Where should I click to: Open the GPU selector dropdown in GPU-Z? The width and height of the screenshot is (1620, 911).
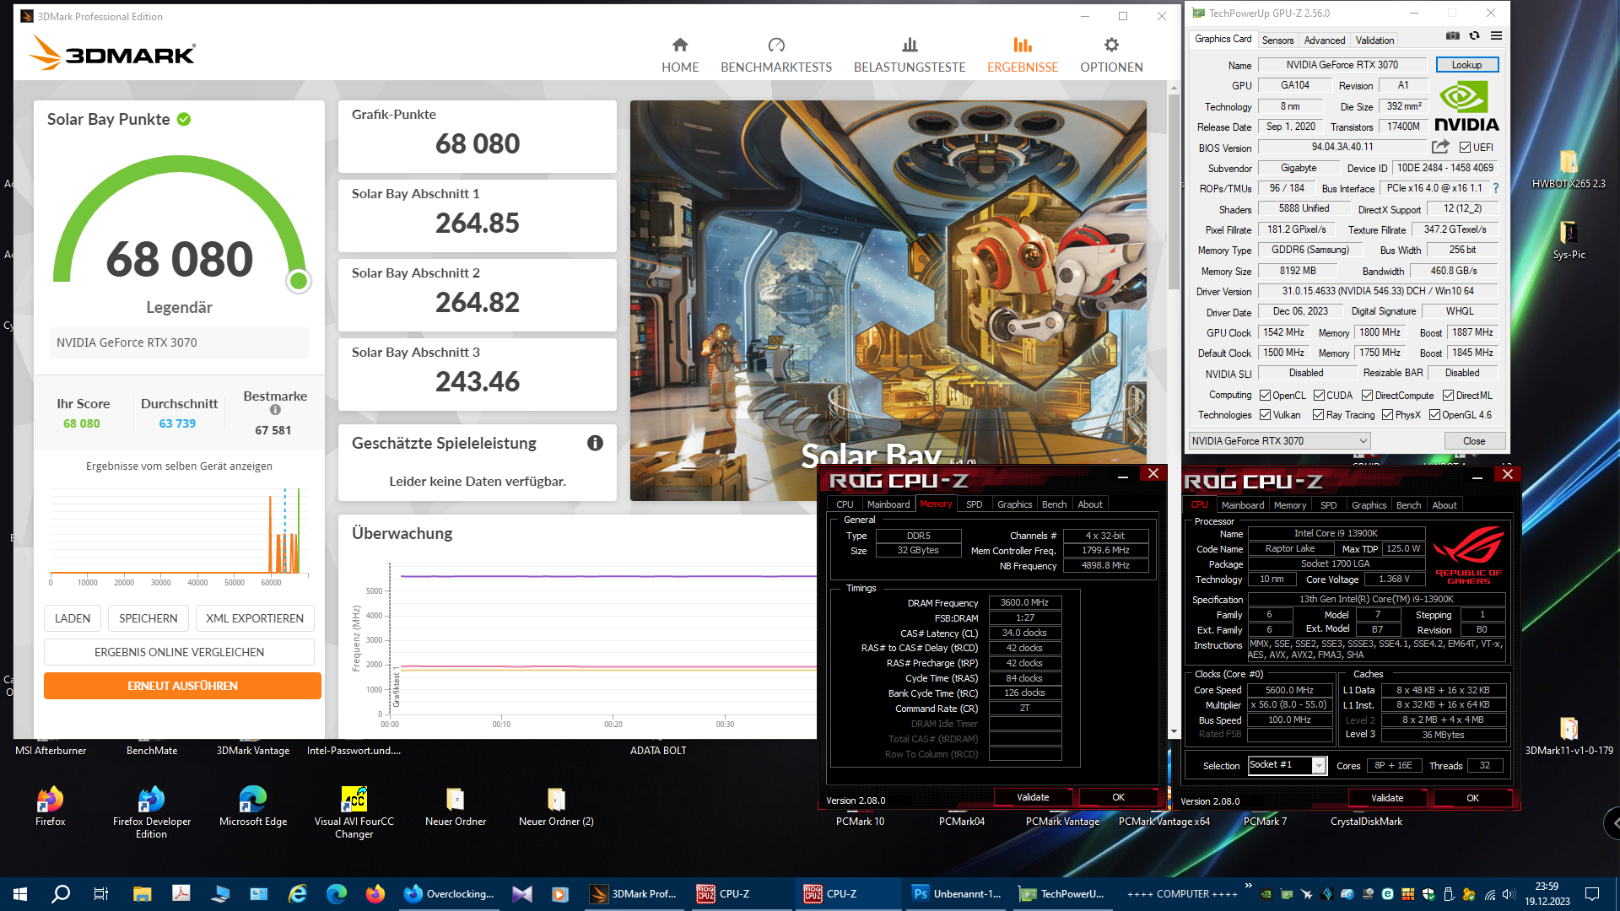pos(1279,441)
